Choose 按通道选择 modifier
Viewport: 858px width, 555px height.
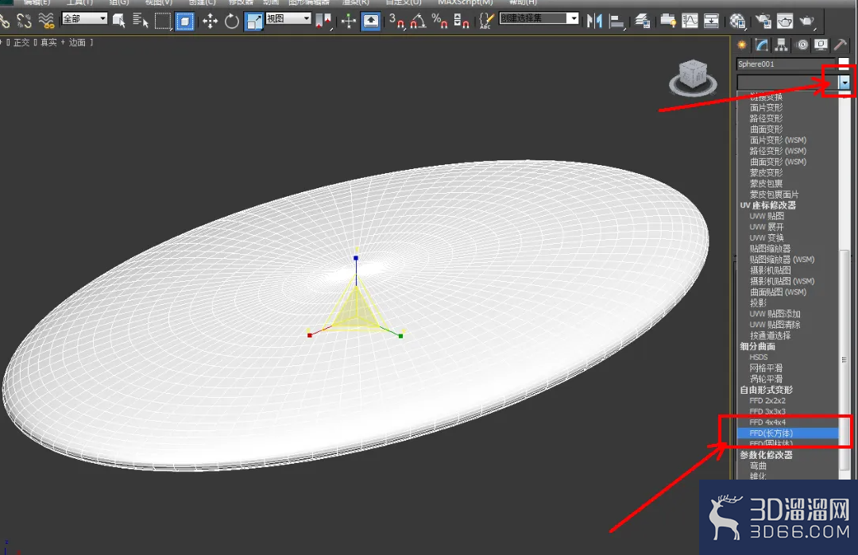[x=787, y=335]
